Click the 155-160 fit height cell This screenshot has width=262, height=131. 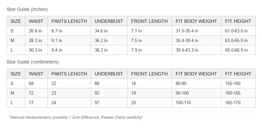tap(238, 83)
